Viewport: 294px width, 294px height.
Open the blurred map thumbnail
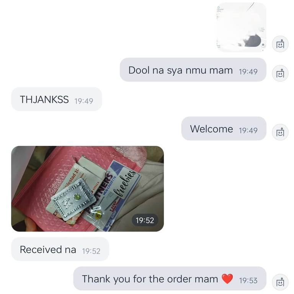tap(241, 27)
